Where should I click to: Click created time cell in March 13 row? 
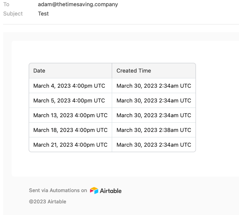(154, 115)
